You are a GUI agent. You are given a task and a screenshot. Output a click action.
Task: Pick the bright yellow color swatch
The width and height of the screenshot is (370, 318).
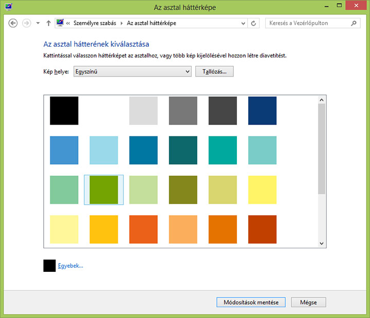tap(262, 190)
